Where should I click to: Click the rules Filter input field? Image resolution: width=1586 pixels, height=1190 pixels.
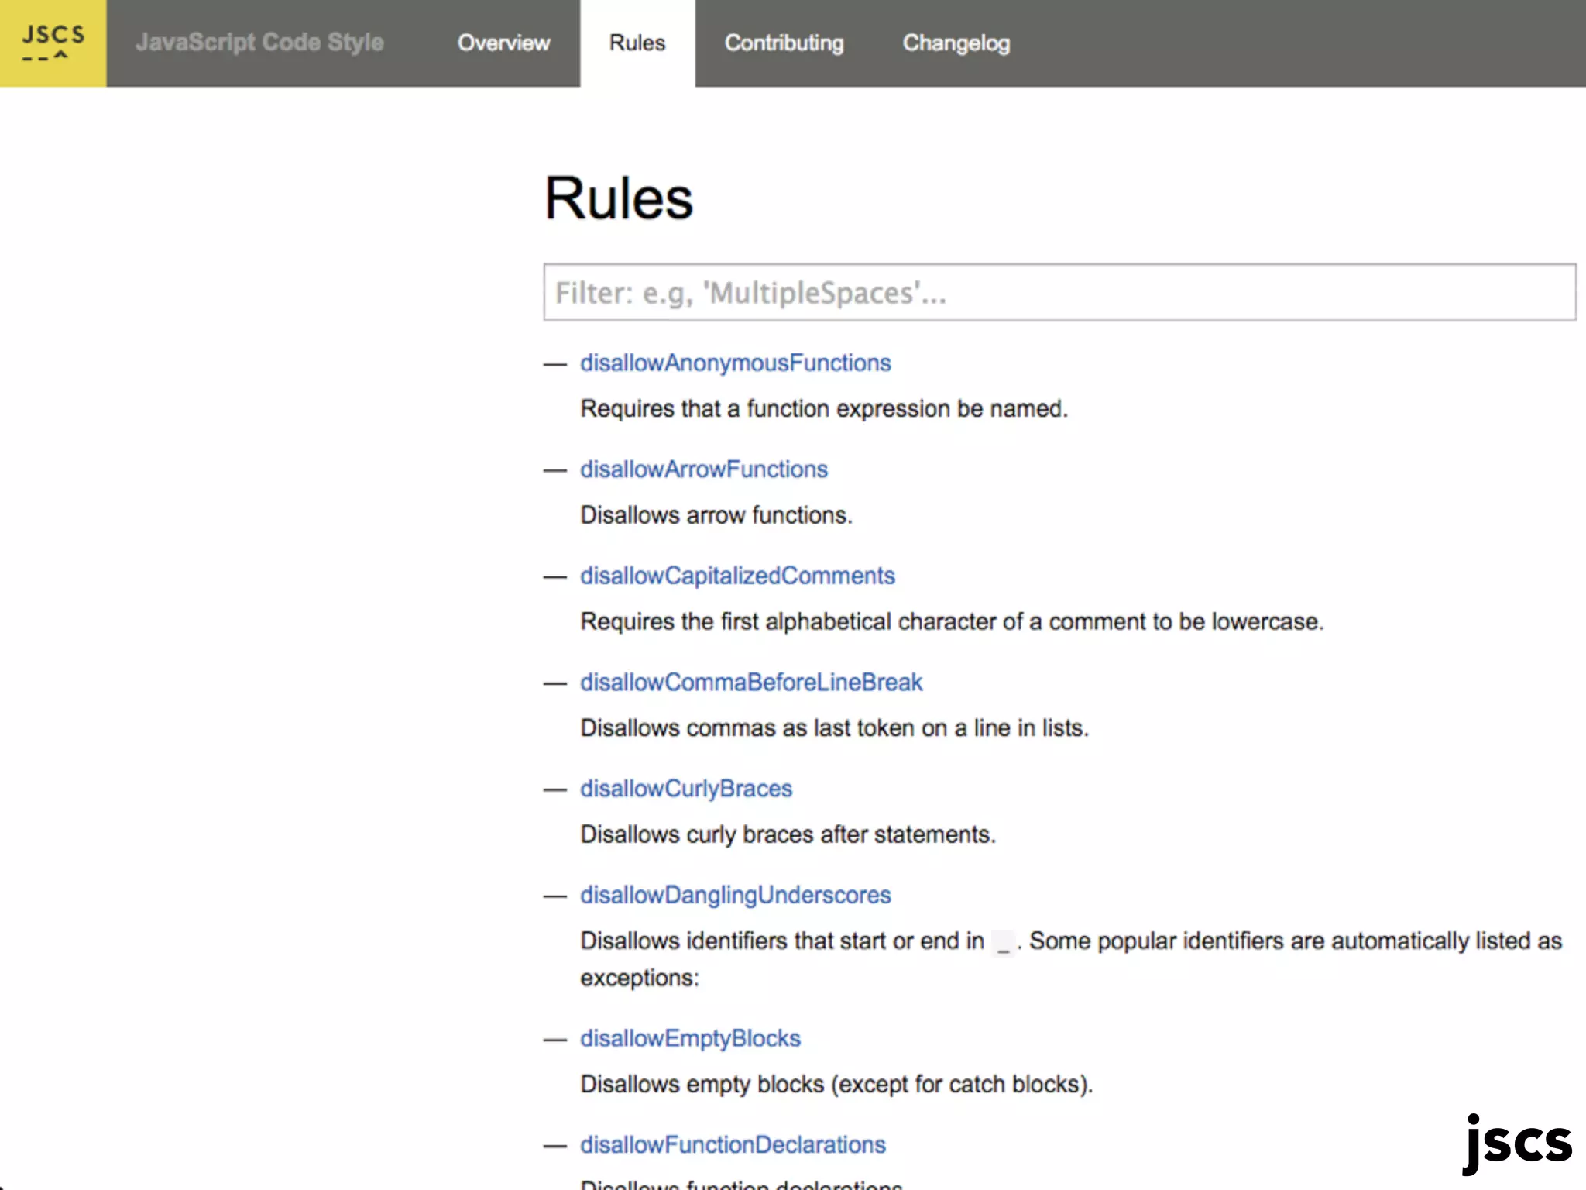coord(1059,292)
